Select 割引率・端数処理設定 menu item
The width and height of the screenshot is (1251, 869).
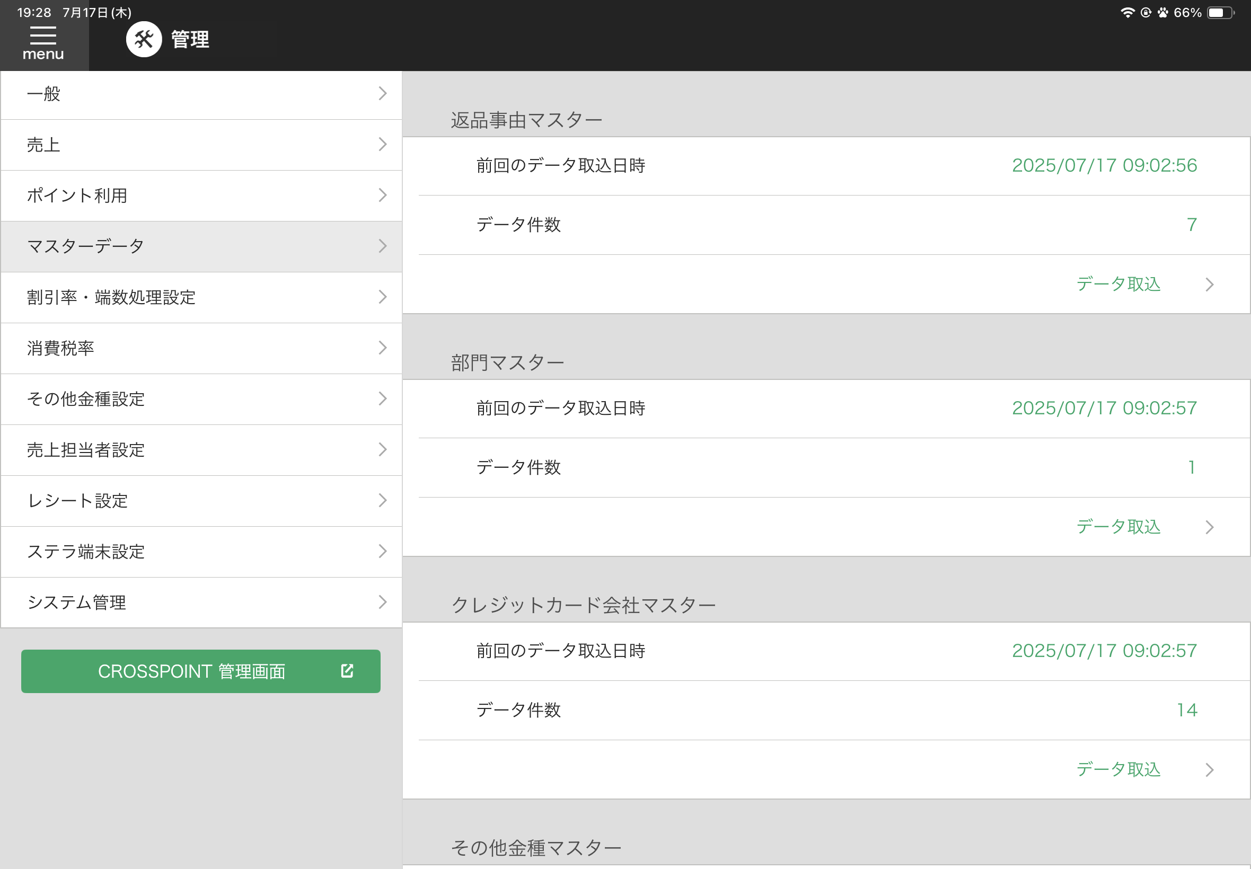201,297
